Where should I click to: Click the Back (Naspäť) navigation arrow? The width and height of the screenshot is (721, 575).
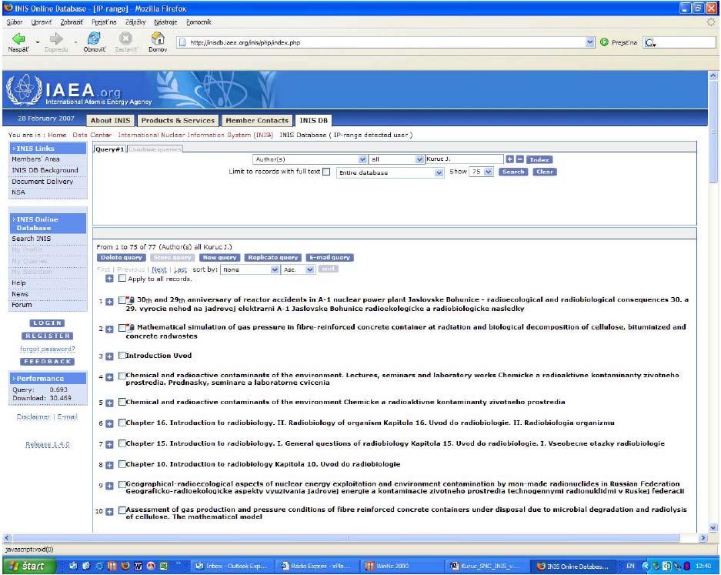18,38
